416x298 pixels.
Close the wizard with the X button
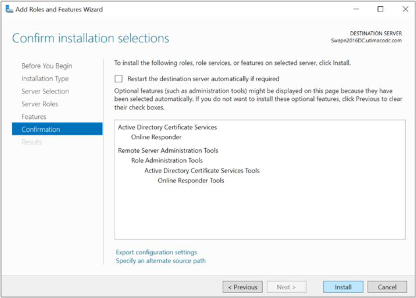[x=405, y=9]
